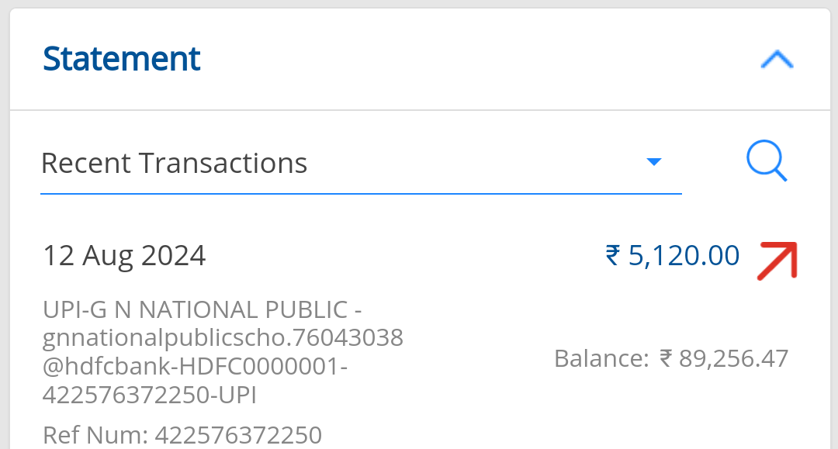Click empty space in the Statement header bar
Viewport: 838px width, 449px height.
pos(466,60)
